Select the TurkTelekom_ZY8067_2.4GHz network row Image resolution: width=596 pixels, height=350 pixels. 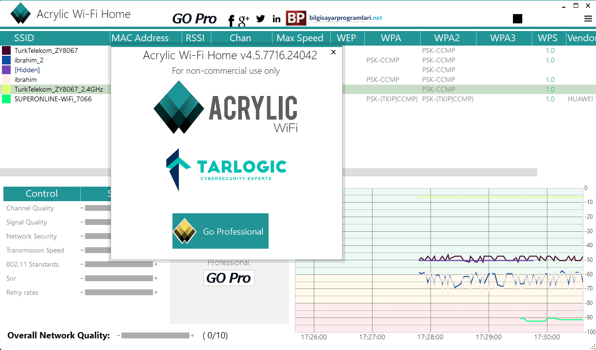coord(298,89)
